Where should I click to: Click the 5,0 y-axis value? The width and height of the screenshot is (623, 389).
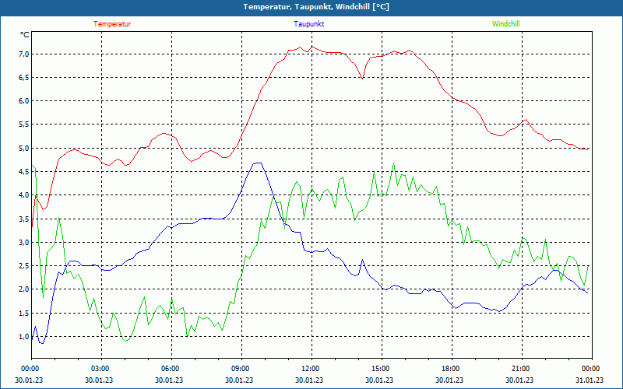pos(24,148)
